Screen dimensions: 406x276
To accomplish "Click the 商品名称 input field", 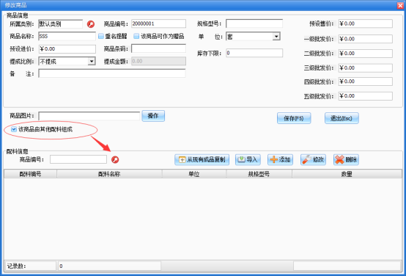I will (67, 36).
